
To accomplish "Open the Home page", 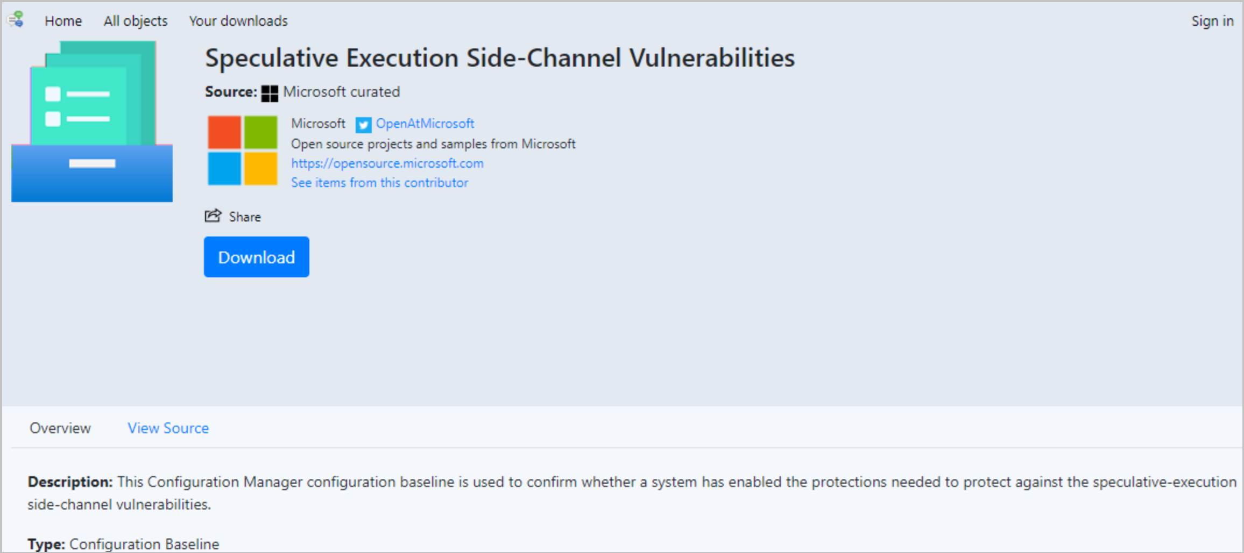I will click(63, 21).
